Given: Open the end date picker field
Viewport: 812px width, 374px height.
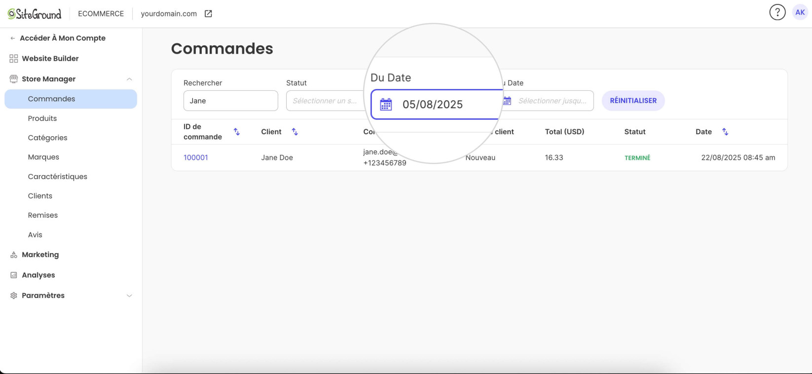Looking at the screenshot, I should click(x=548, y=101).
